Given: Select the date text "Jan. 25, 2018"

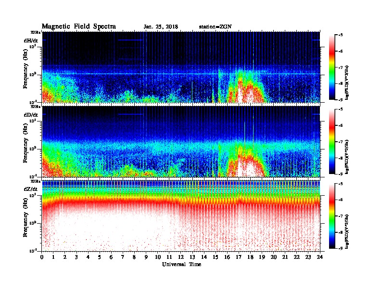Looking at the screenshot, I should tap(161, 27).
